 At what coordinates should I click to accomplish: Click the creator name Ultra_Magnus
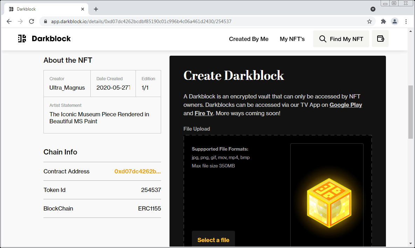coord(67,88)
